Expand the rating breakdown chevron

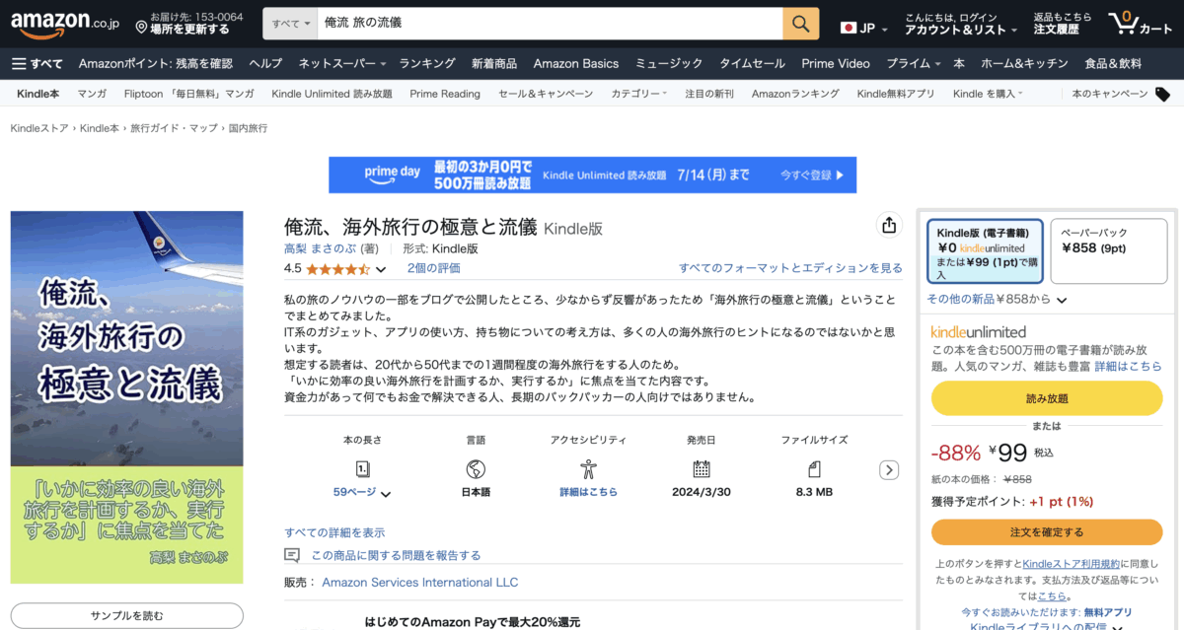coord(381,269)
